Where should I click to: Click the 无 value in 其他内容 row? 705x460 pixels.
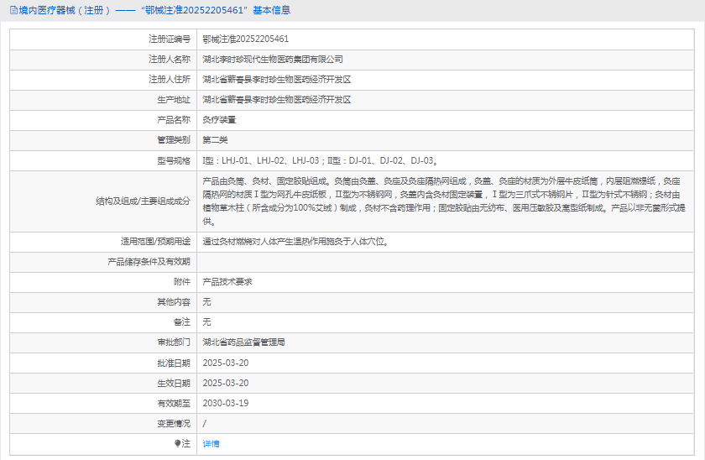(206, 302)
